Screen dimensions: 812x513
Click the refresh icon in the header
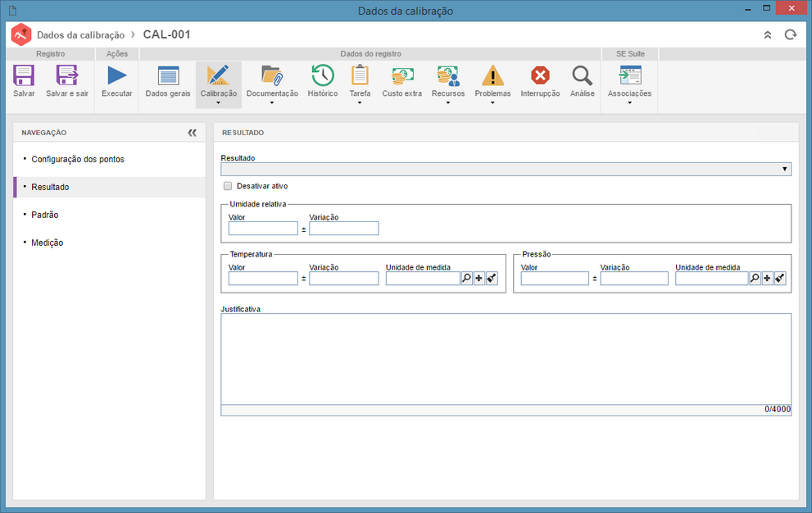[790, 34]
